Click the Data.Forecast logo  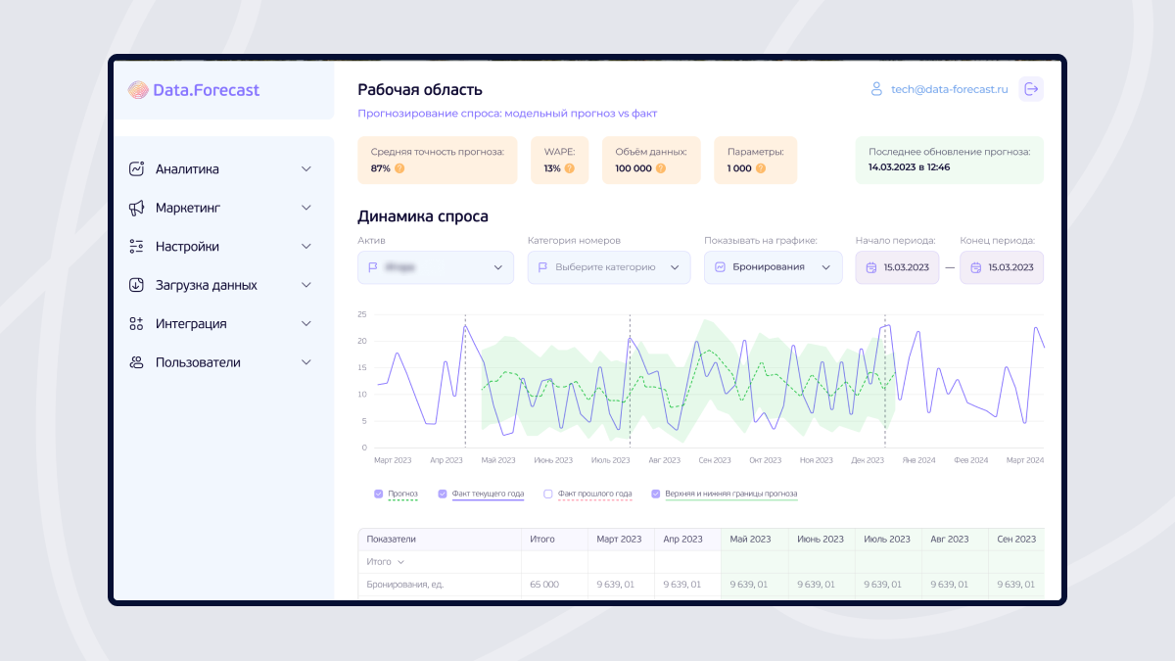coord(194,90)
